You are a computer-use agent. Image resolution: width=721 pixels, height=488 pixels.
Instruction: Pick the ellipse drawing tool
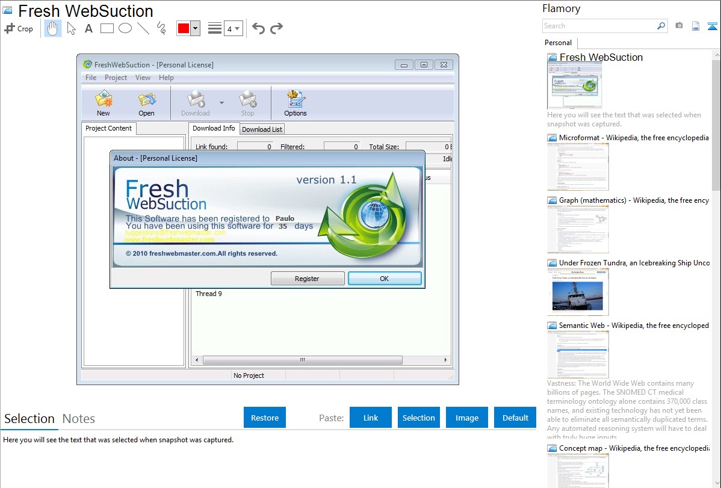coord(125,28)
